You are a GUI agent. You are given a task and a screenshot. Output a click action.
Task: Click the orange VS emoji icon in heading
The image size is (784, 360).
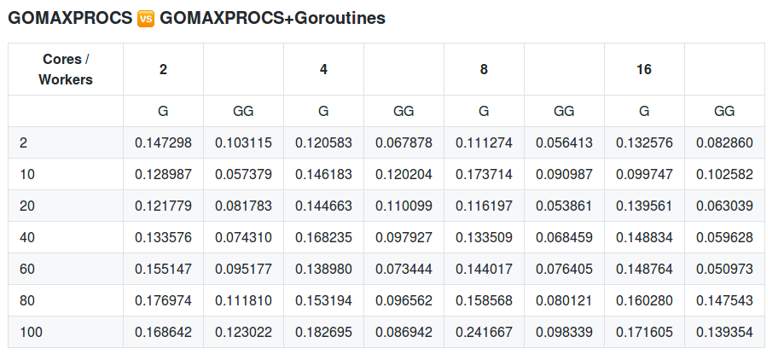coord(146,19)
